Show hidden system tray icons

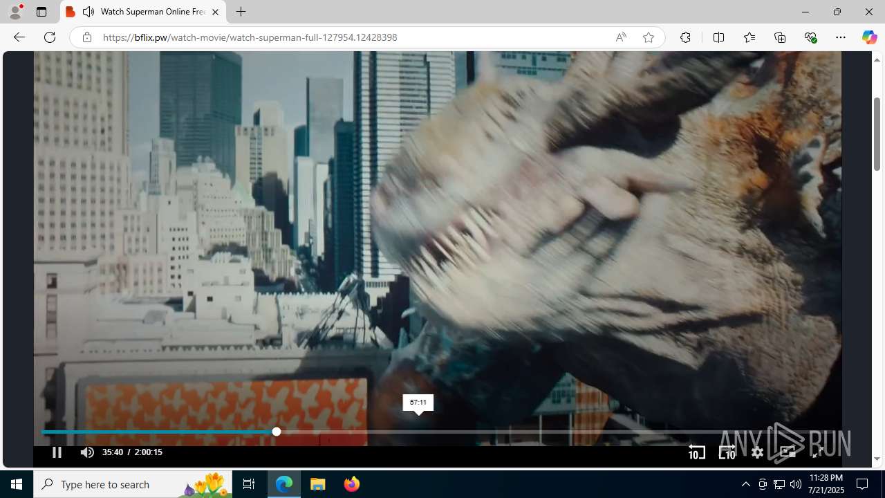(745, 484)
